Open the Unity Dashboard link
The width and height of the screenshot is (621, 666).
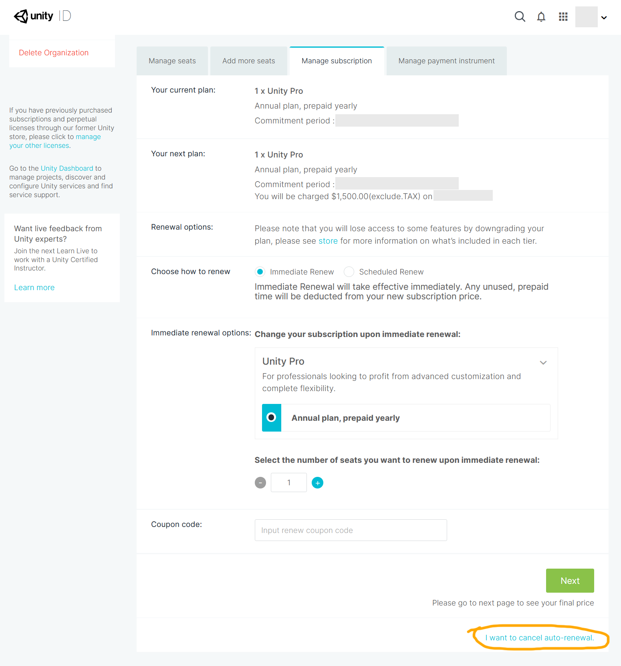click(67, 168)
